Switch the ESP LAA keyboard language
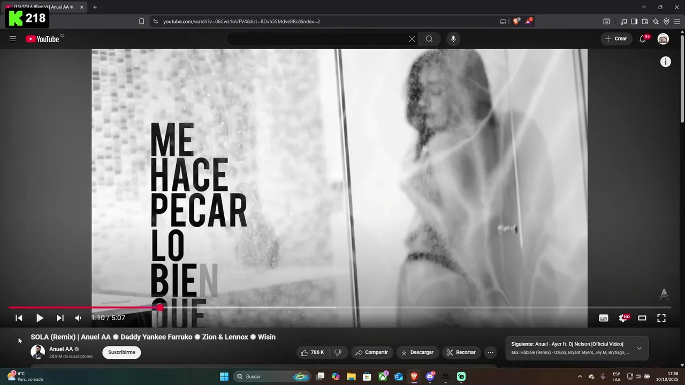Viewport: 685px width, 385px height. pos(616,376)
